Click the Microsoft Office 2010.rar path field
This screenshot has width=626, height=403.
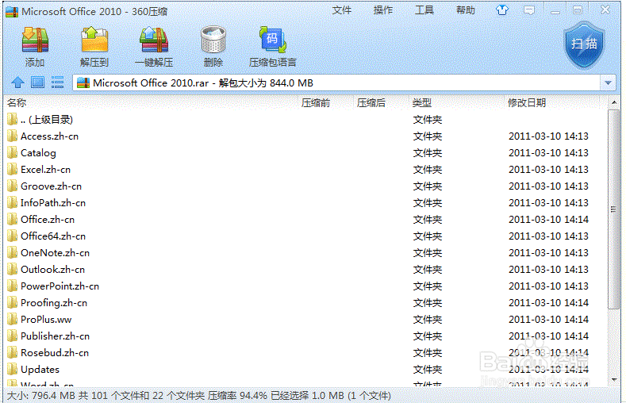coord(336,83)
